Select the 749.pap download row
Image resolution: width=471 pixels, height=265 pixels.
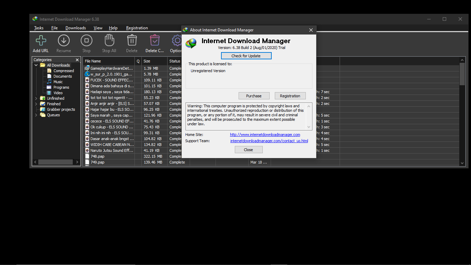click(271, 162)
